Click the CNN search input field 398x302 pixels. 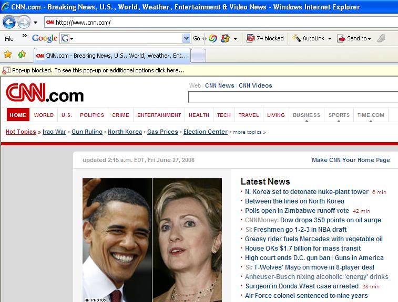click(292, 97)
